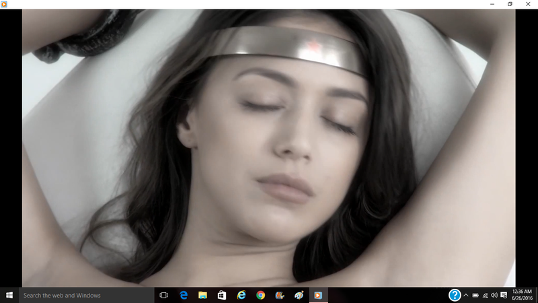The height and width of the screenshot is (303, 538).
Task: Open the Windows Store taskbar icon
Action: point(222,295)
